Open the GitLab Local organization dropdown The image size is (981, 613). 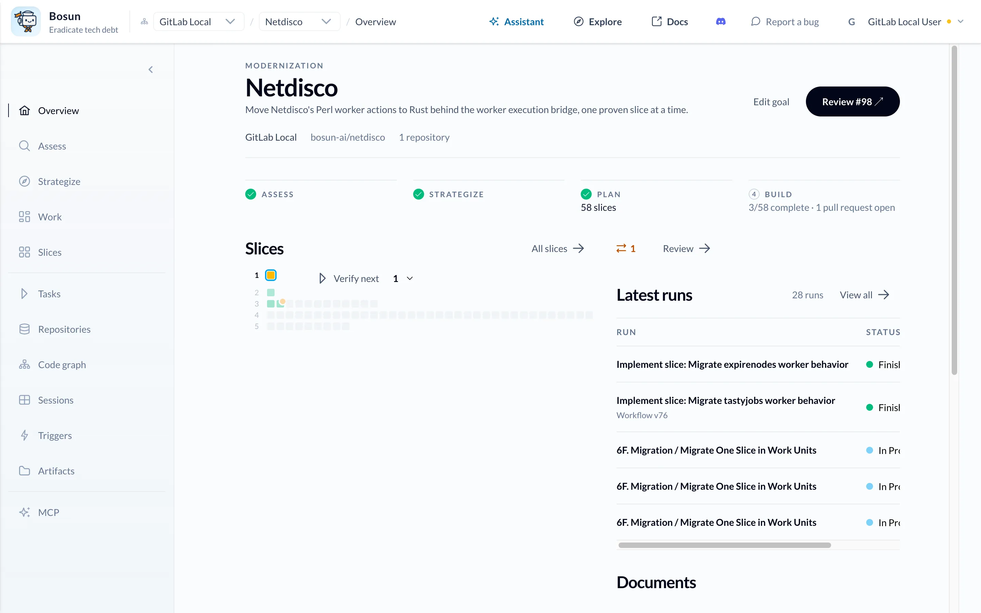point(199,21)
